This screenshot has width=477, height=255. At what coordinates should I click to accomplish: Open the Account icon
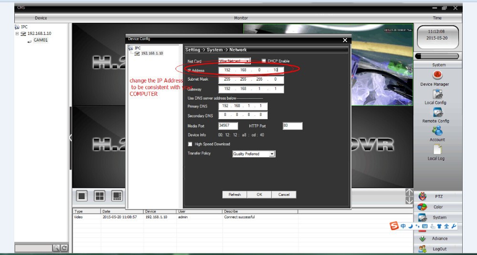point(437,131)
